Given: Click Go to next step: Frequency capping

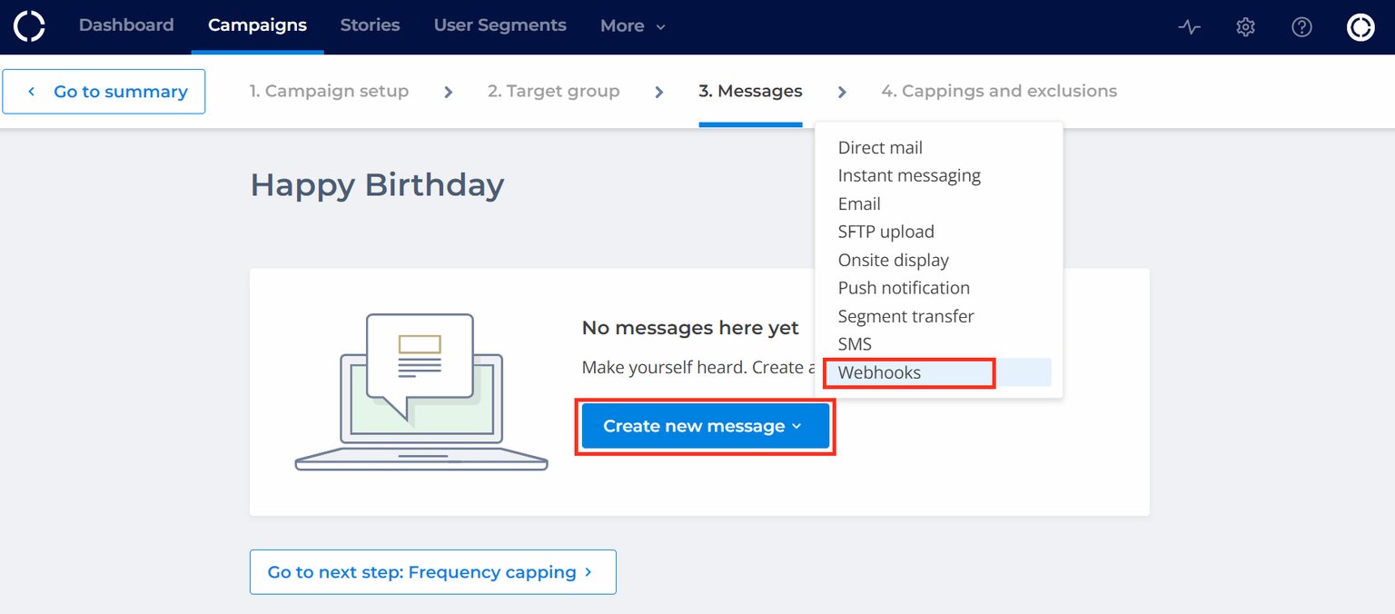Looking at the screenshot, I should pos(433,572).
